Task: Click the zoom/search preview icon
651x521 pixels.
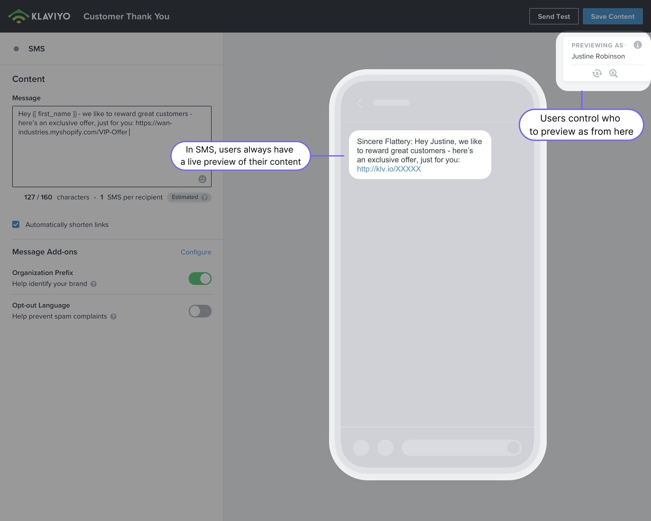Action: pyautogui.click(x=613, y=73)
